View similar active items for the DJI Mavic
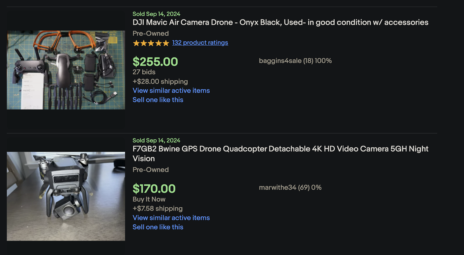 [x=171, y=90]
